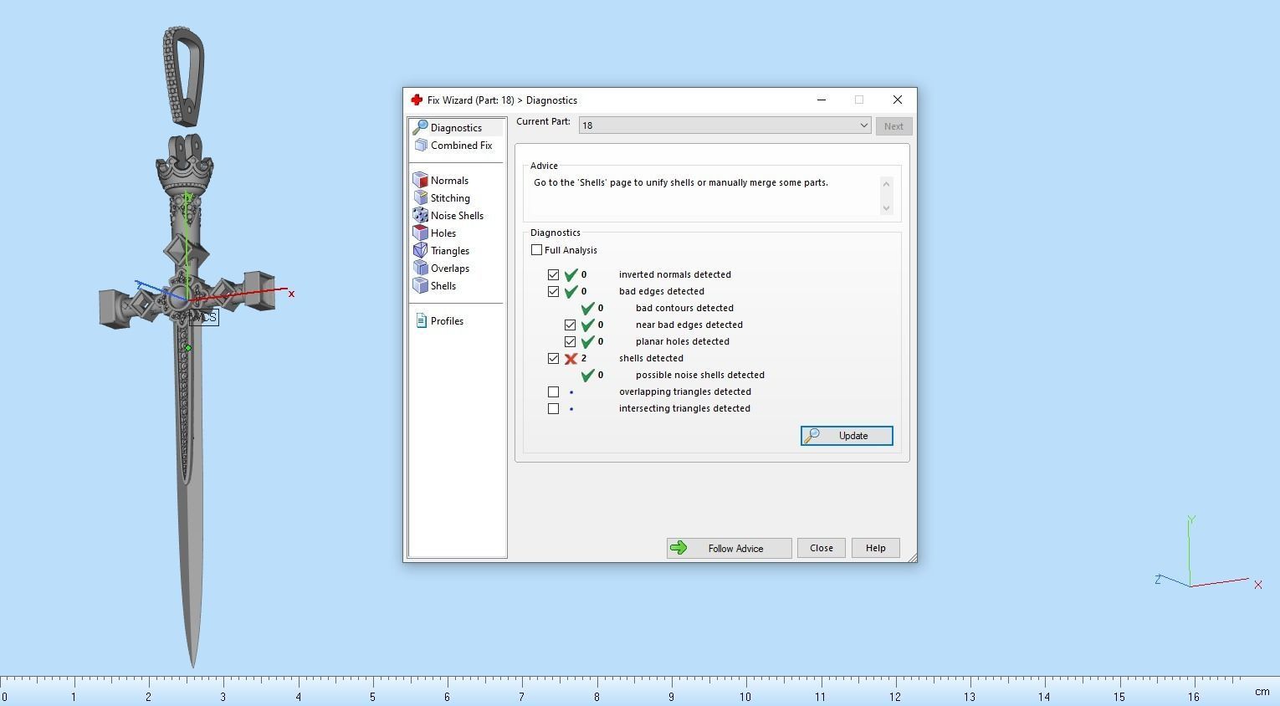Uncheck inverted normals detected checkbox
The image size is (1280, 706).
tap(553, 274)
